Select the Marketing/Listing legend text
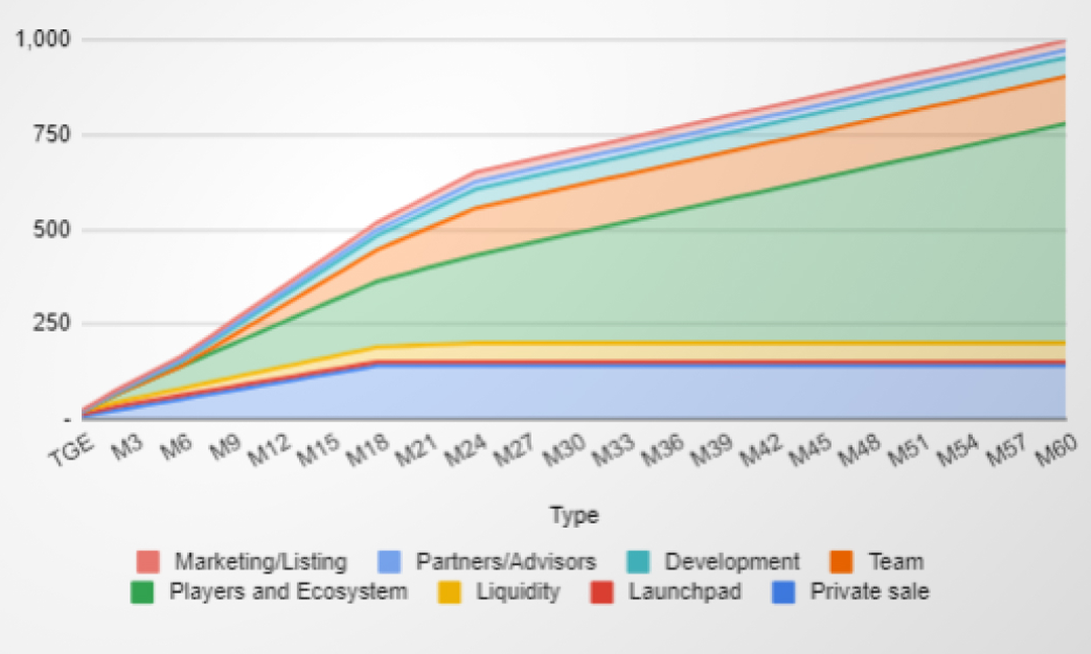The image size is (1091, 654). (261, 562)
